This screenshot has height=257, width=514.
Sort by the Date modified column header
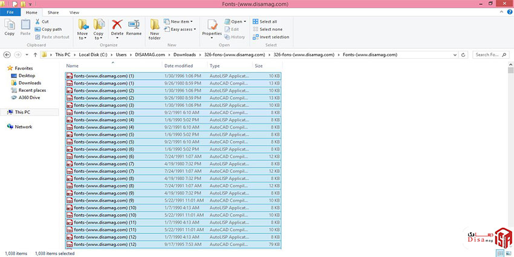178,65
